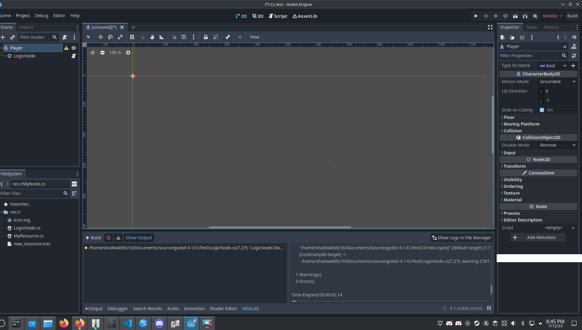582x330 pixels.
Task: Activate the Scale tool
Action: point(120,37)
